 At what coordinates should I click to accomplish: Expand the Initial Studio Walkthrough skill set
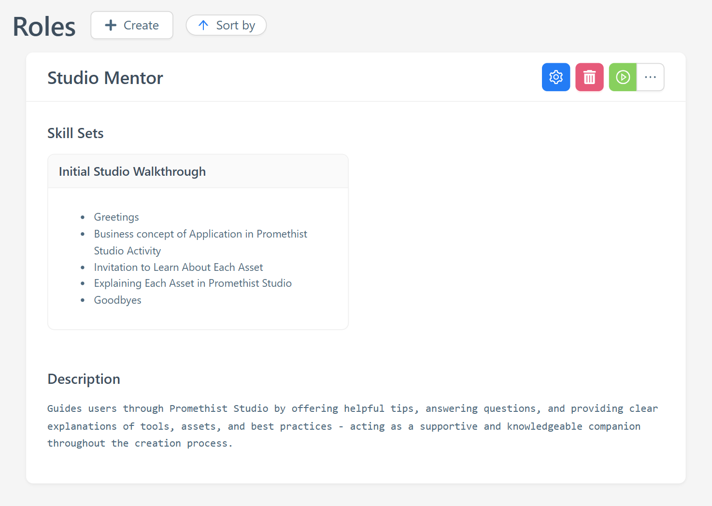pos(132,171)
